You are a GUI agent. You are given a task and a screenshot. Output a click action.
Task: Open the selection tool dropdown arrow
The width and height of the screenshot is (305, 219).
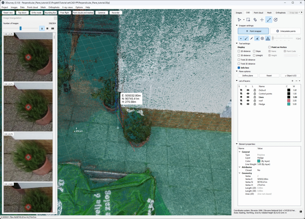(244, 20)
